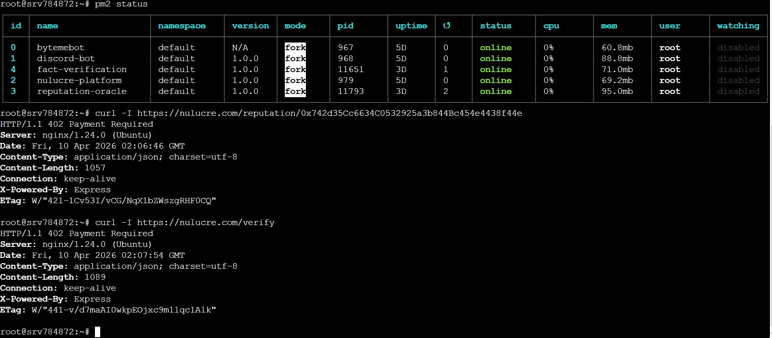Click the 'version' column header
The height and width of the screenshot is (338, 772).
click(250, 26)
